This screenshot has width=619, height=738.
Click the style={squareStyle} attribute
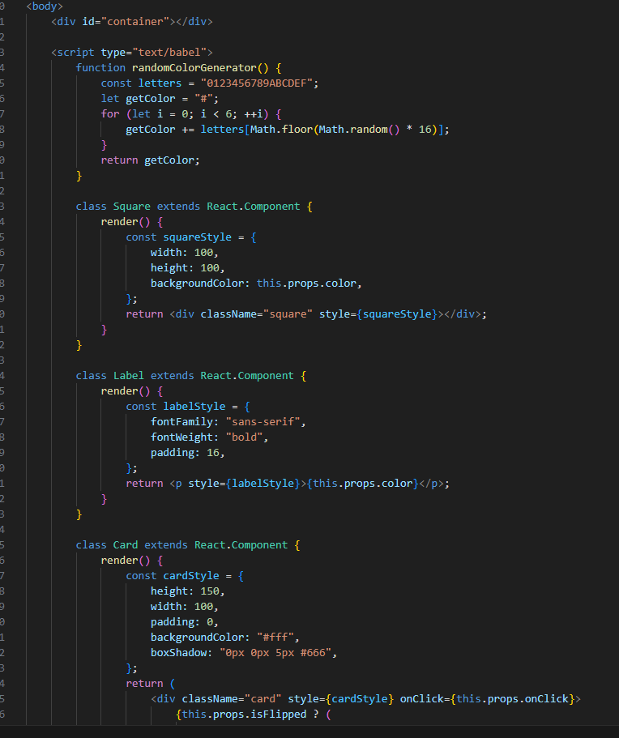pyautogui.click(x=378, y=314)
